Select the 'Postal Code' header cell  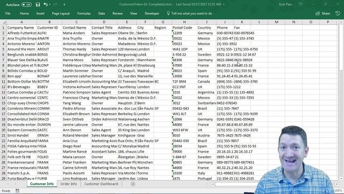point(184,27)
